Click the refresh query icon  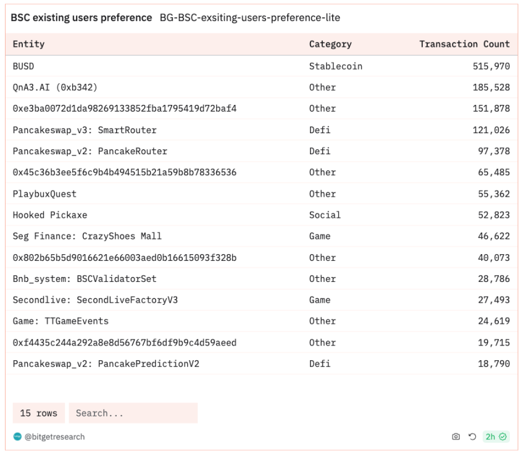pos(472,436)
